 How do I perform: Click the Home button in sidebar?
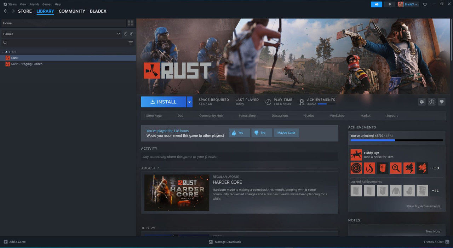(x=63, y=23)
